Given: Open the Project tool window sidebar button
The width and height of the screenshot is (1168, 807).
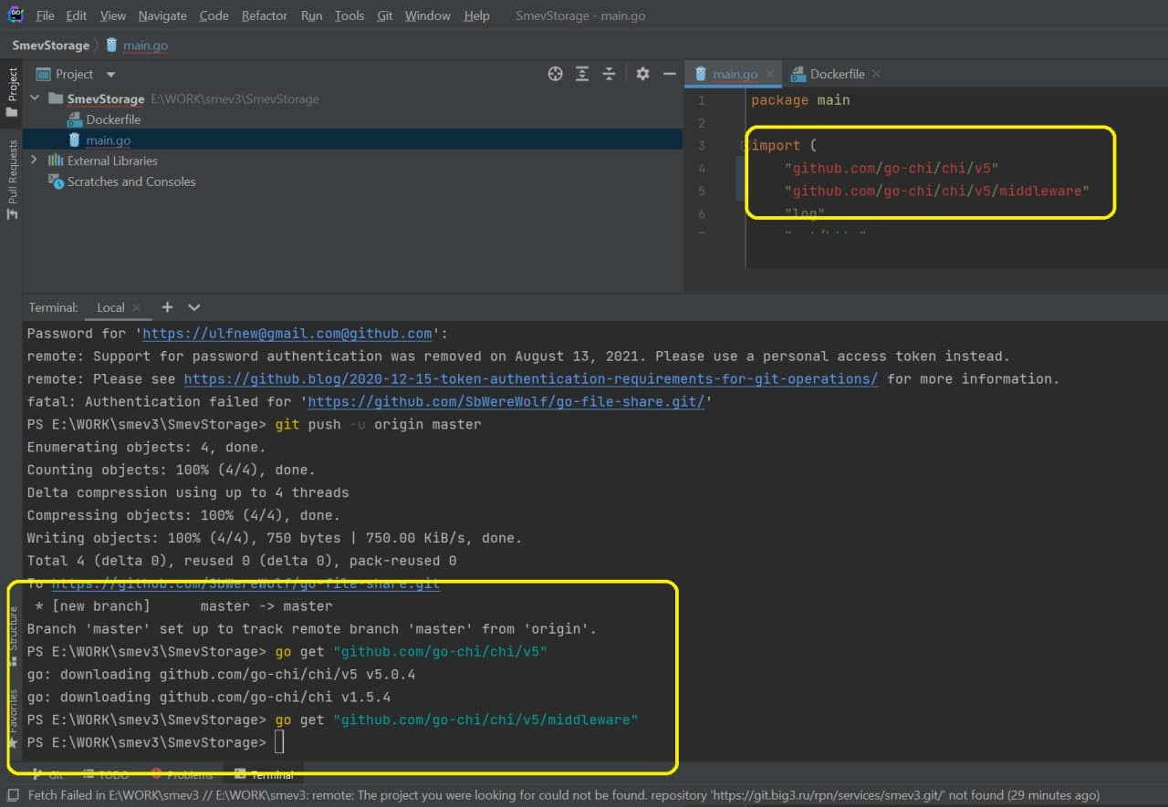Looking at the screenshot, I should point(12,91).
